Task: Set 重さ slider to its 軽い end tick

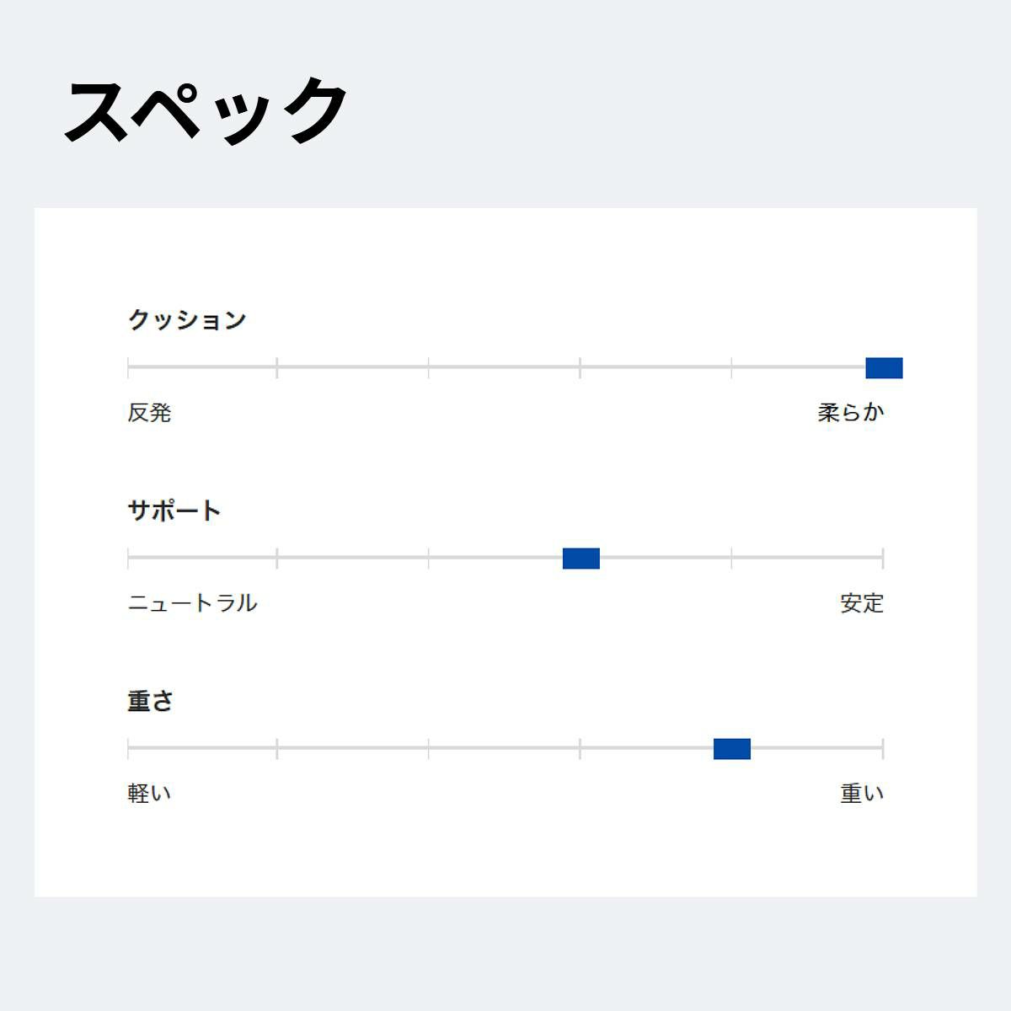Action: tap(128, 749)
